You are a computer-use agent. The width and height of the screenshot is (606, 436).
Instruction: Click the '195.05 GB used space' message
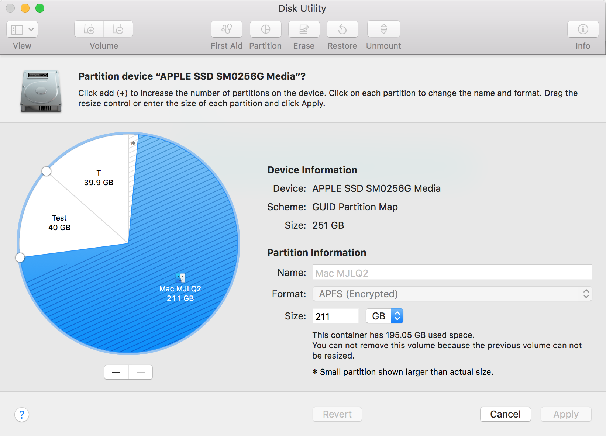[x=393, y=335]
